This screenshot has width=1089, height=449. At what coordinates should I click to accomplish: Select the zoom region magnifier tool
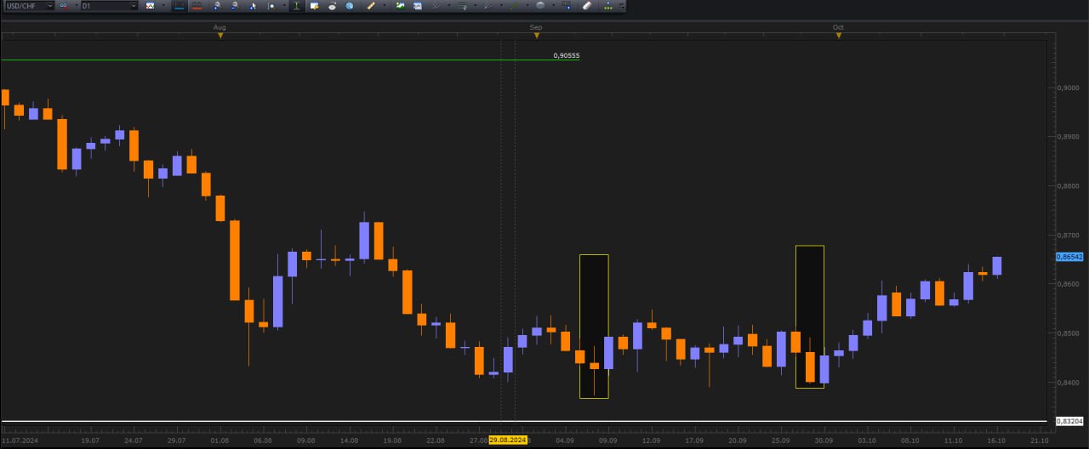point(271,5)
